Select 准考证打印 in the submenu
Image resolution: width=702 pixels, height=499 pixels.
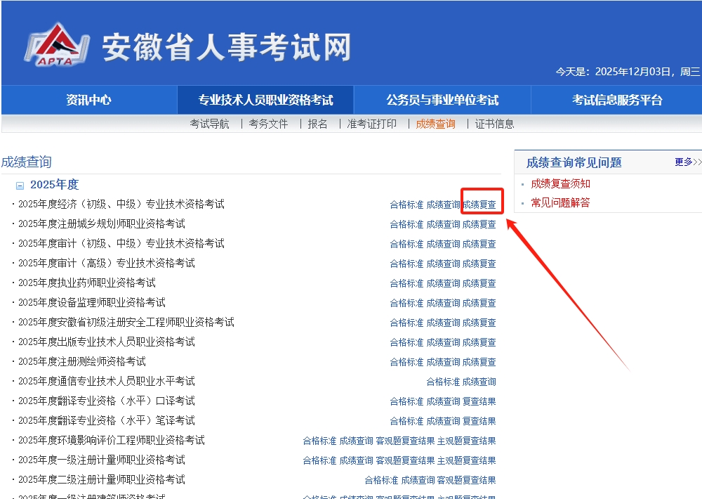pyautogui.click(x=371, y=124)
